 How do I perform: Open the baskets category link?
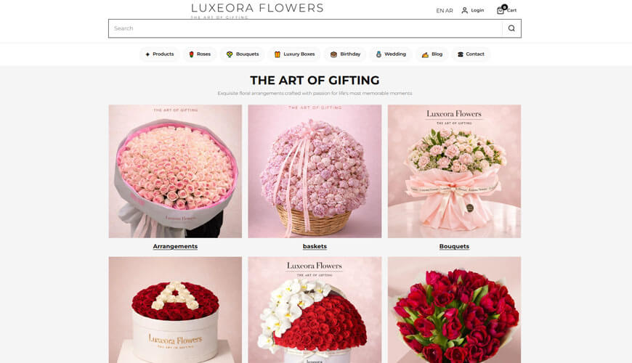point(315,246)
